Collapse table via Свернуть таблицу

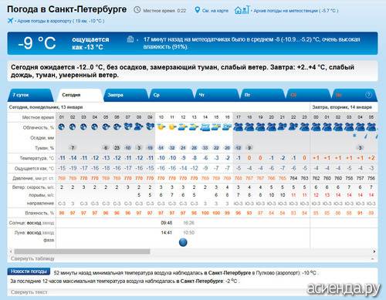[x=32, y=258]
